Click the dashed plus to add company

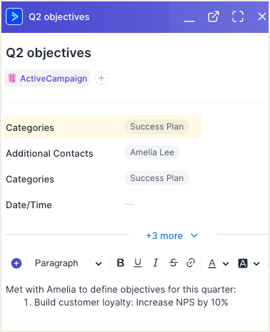[101, 78]
